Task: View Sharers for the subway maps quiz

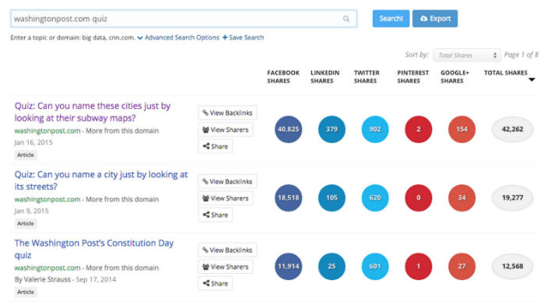Action: [x=225, y=130]
